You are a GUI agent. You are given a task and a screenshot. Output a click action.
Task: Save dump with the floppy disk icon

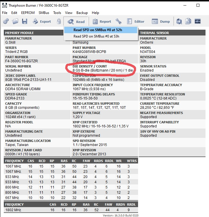(x=24, y=22)
